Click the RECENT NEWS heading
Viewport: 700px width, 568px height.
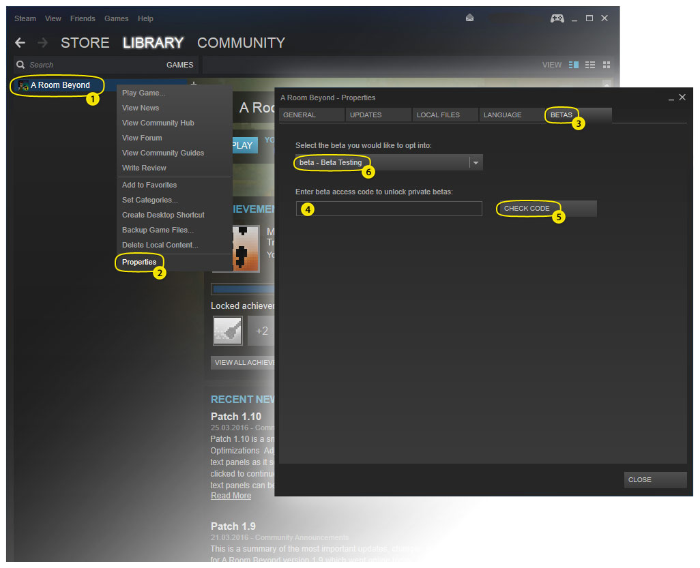tap(243, 400)
